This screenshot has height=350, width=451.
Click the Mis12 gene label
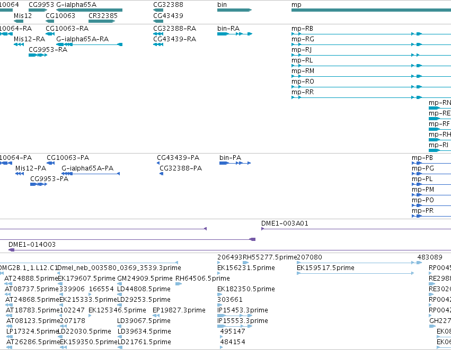(x=23, y=15)
